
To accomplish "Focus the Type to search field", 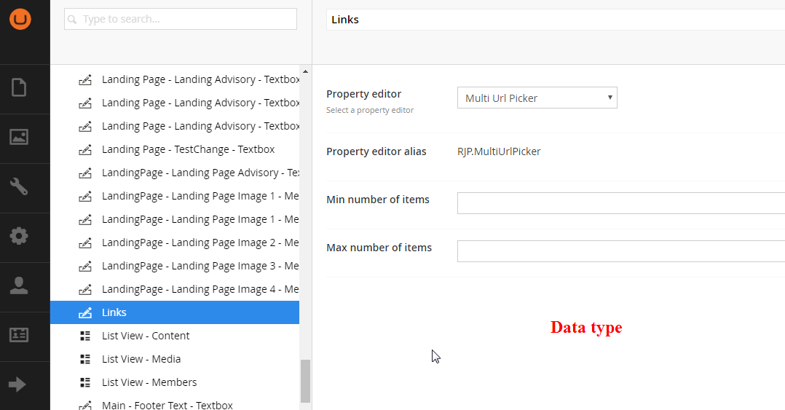I will [x=181, y=19].
